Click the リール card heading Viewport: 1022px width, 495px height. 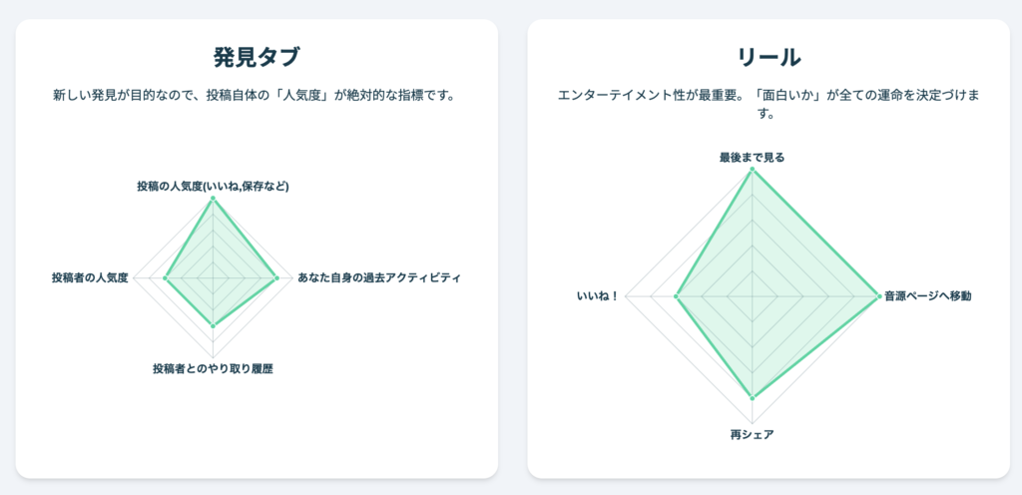[x=768, y=58]
